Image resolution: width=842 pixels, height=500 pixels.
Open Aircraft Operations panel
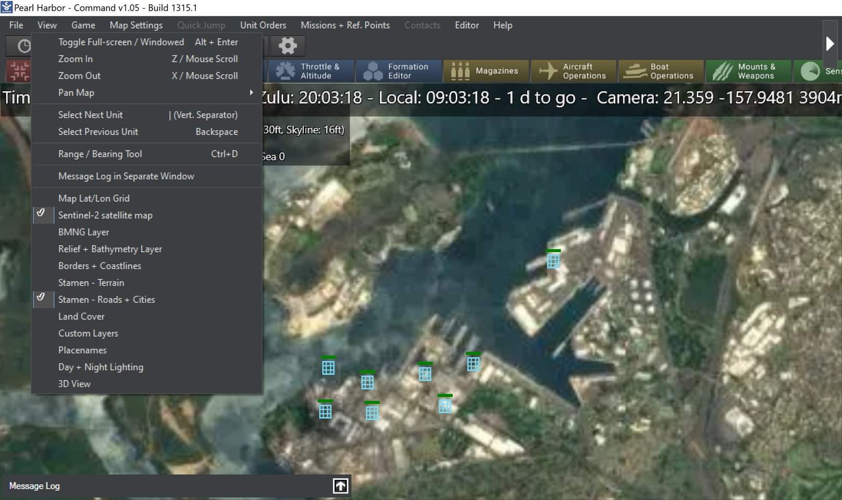[x=574, y=71]
